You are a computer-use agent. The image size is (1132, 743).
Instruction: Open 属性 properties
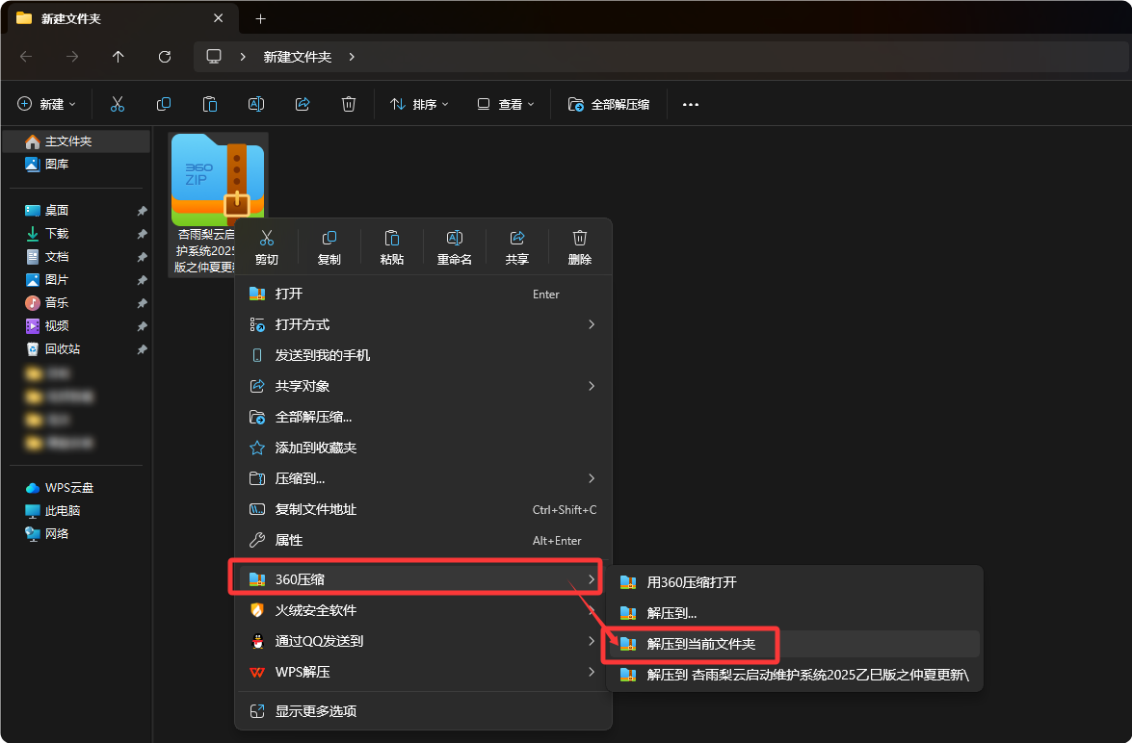click(x=424, y=540)
